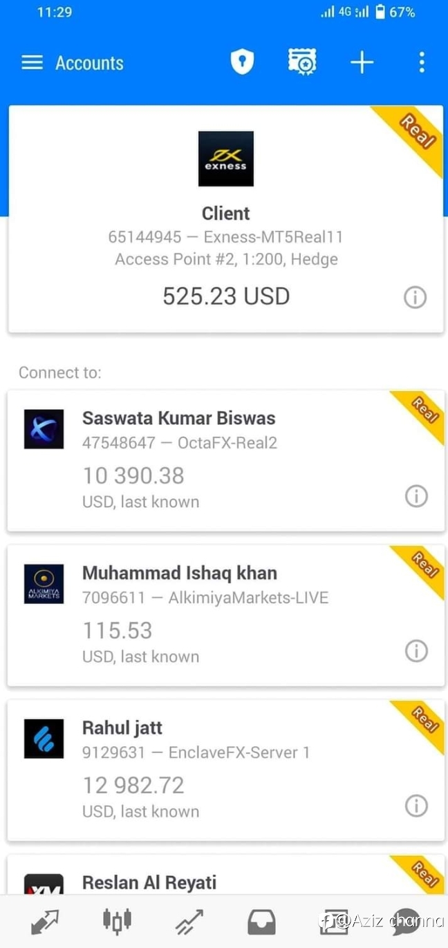
Task: Connect to Saswata Kumar Biswas OctaFX account
Action: (x=225, y=461)
